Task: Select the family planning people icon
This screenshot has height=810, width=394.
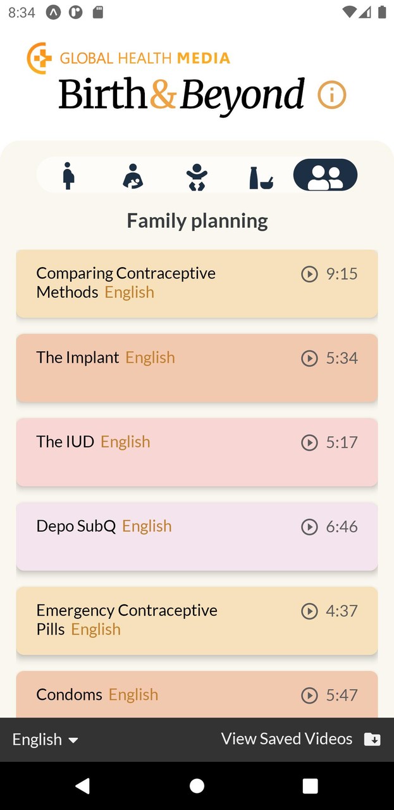Action: pyautogui.click(x=325, y=175)
